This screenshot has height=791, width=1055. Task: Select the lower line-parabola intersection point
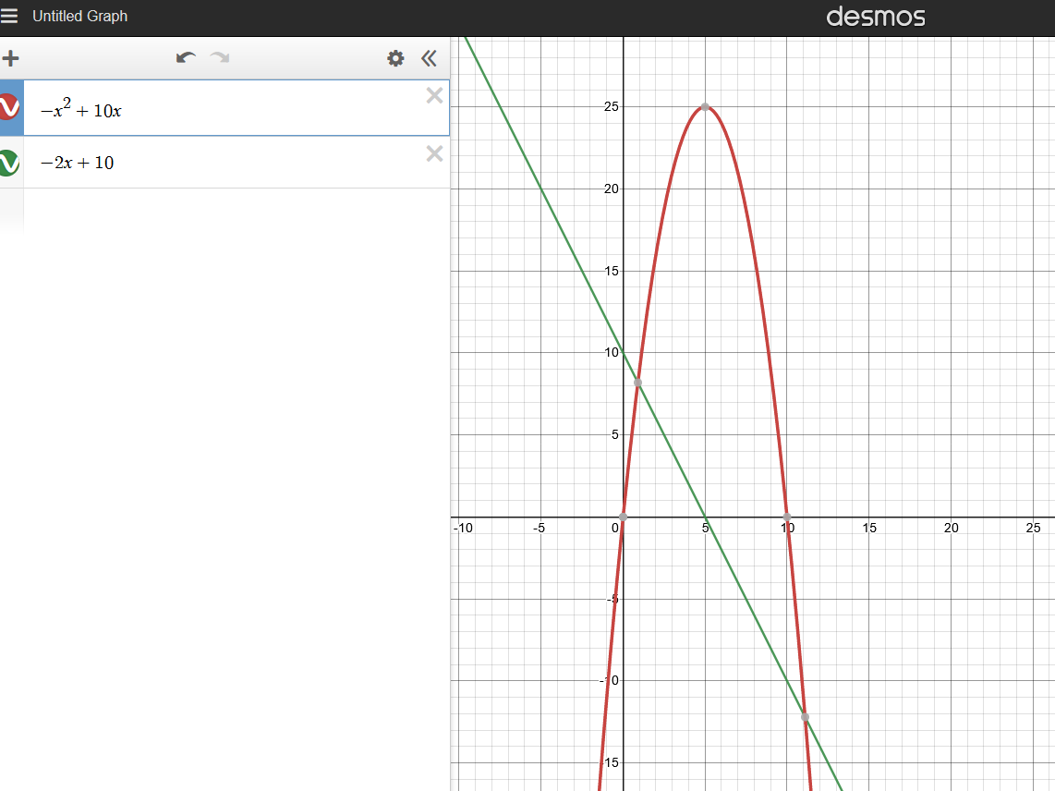pos(805,717)
